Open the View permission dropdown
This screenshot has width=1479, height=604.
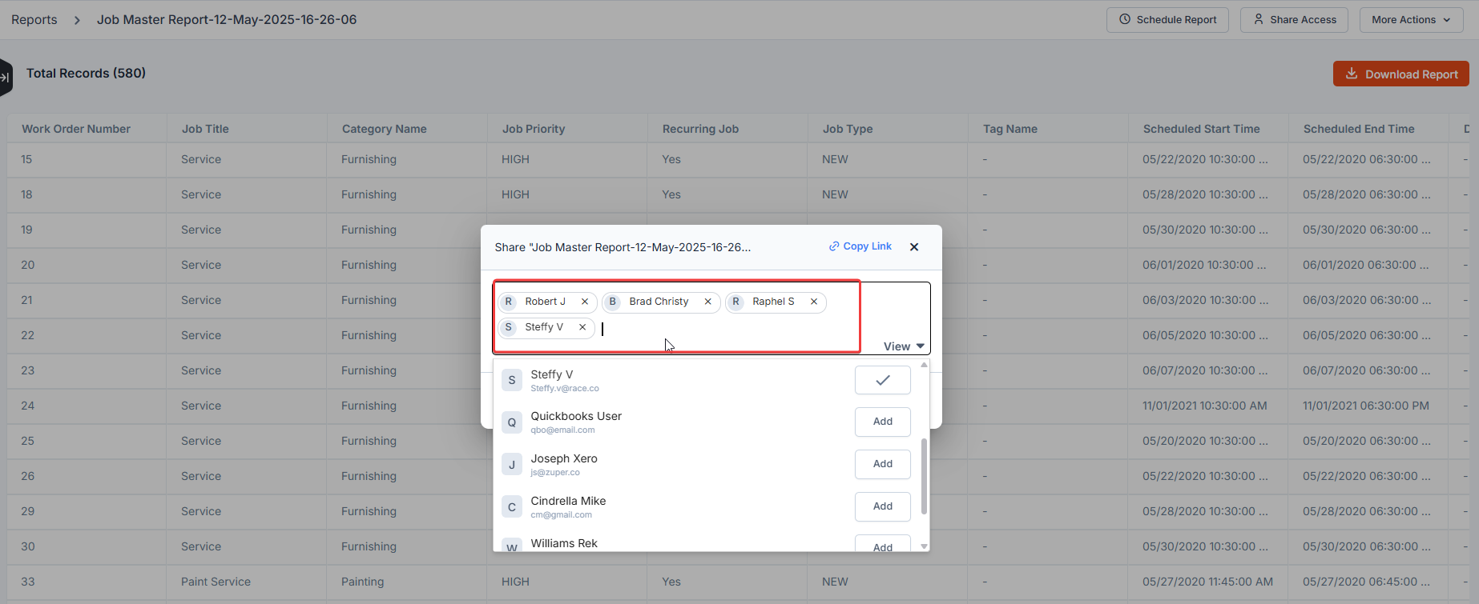point(904,346)
